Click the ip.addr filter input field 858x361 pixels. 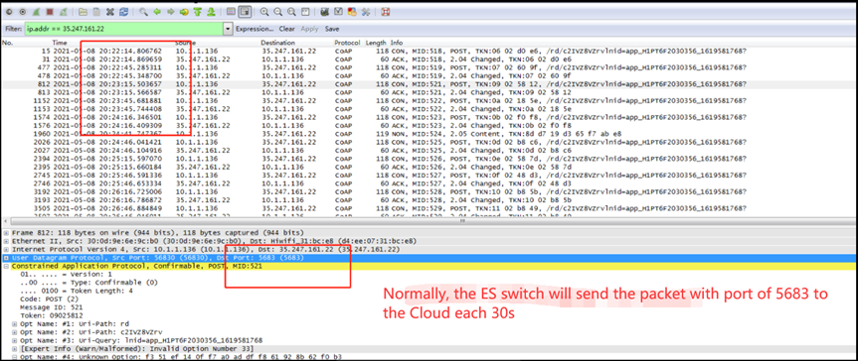coord(123,29)
